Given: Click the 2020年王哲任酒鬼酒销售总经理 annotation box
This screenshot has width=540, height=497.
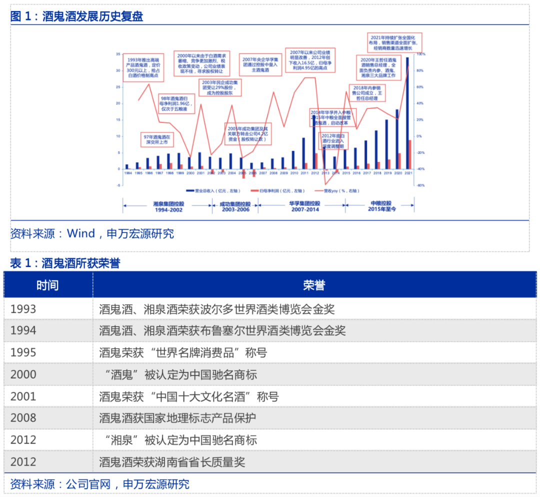Looking at the screenshot, I should pos(378,67).
